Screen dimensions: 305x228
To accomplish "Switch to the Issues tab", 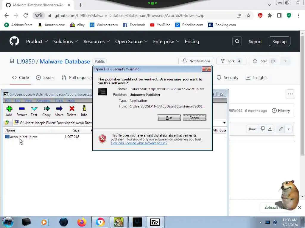I will point(45,77).
